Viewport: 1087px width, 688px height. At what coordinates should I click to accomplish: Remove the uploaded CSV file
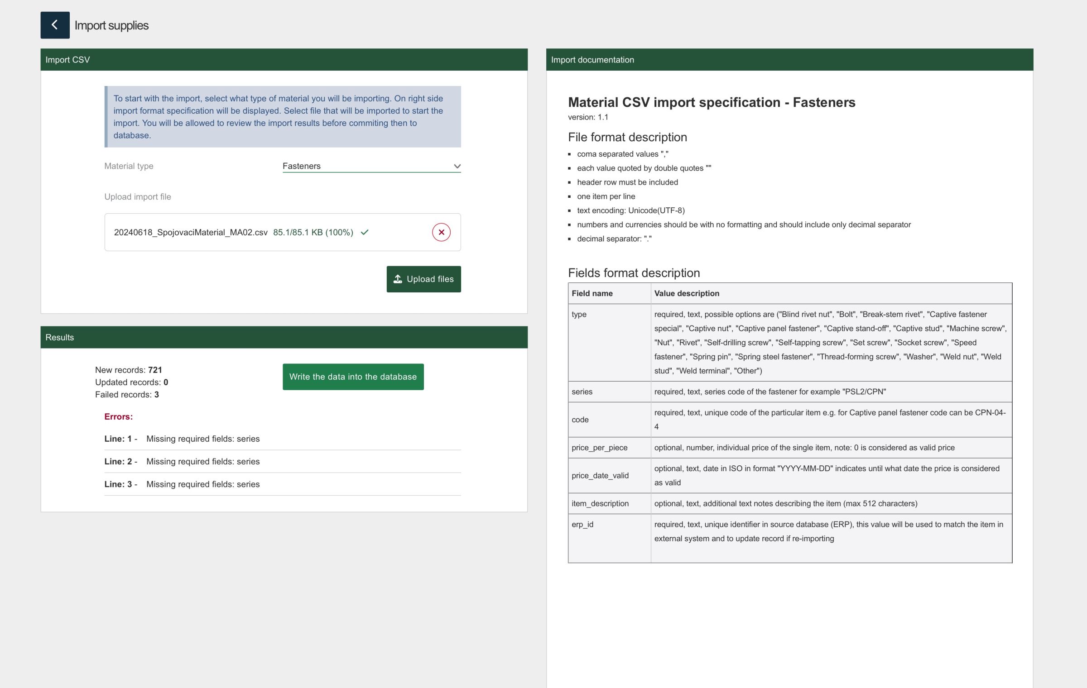[441, 232]
